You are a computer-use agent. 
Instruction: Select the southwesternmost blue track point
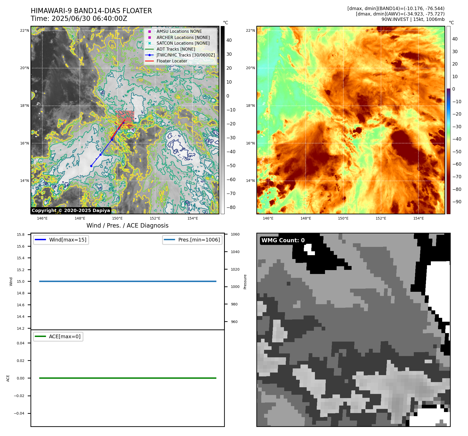(x=91, y=166)
